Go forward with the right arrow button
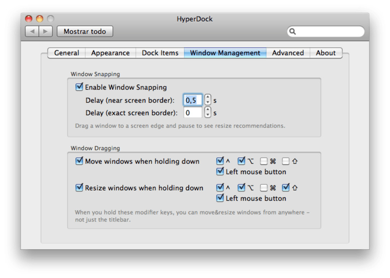The image size is (390, 278). pos(45,31)
